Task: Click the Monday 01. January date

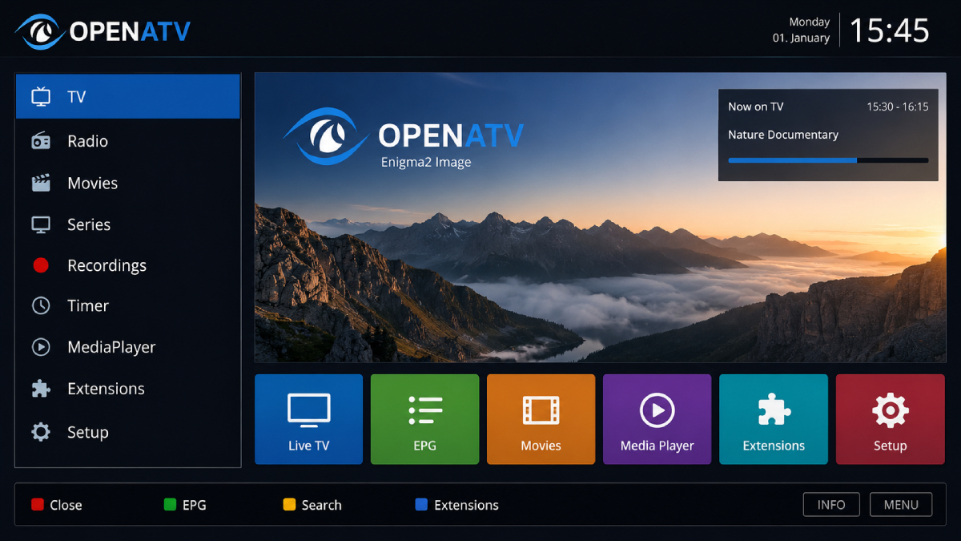Action: coord(801,30)
